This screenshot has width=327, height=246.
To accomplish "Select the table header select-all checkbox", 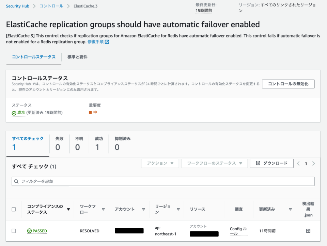I will pyautogui.click(x=14, y=209).
